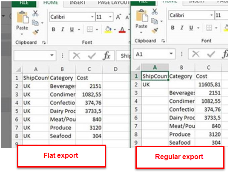Open Name Box dropdown in Flat export window

point(52,55)
